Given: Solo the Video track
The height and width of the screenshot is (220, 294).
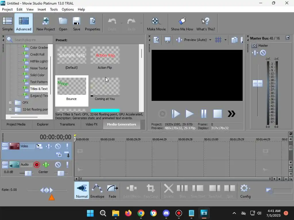Looking at the screenshot, I should 67,146.
